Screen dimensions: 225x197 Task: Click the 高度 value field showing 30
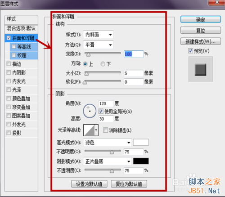click(x=106, y=119)
